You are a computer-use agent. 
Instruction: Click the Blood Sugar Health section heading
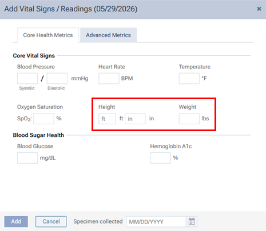pyautogui.click(x=38, y=135)
